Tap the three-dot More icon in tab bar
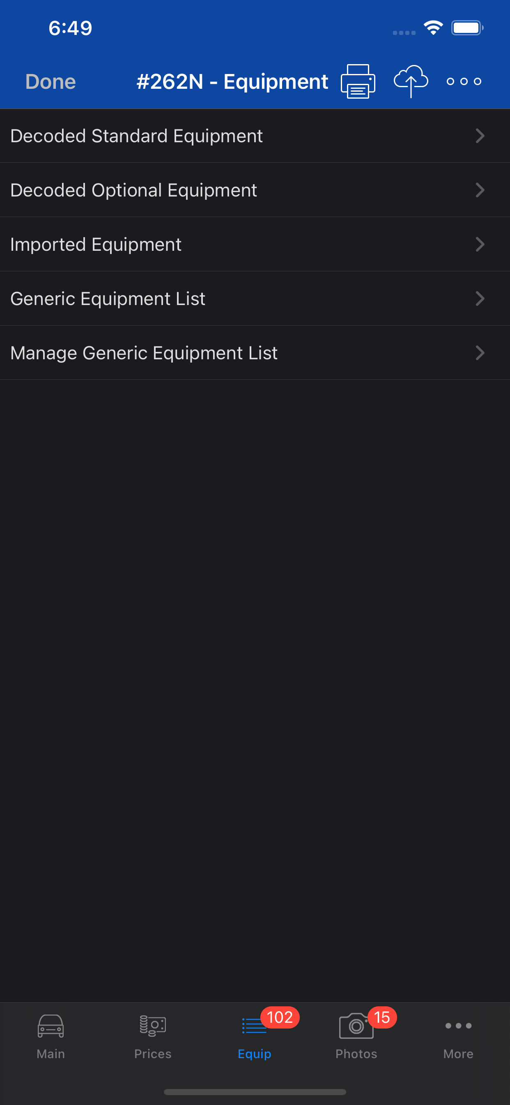The width and height of the screenshot is (510, 1105). point(458,1026)
